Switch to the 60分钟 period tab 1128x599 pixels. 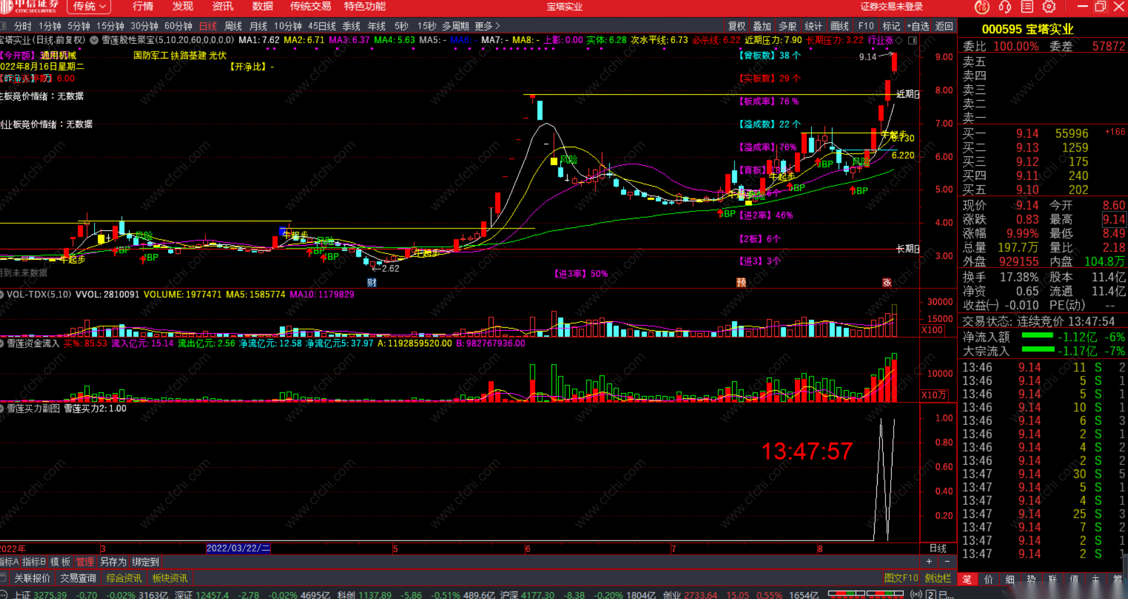click(x=178, y=26)
